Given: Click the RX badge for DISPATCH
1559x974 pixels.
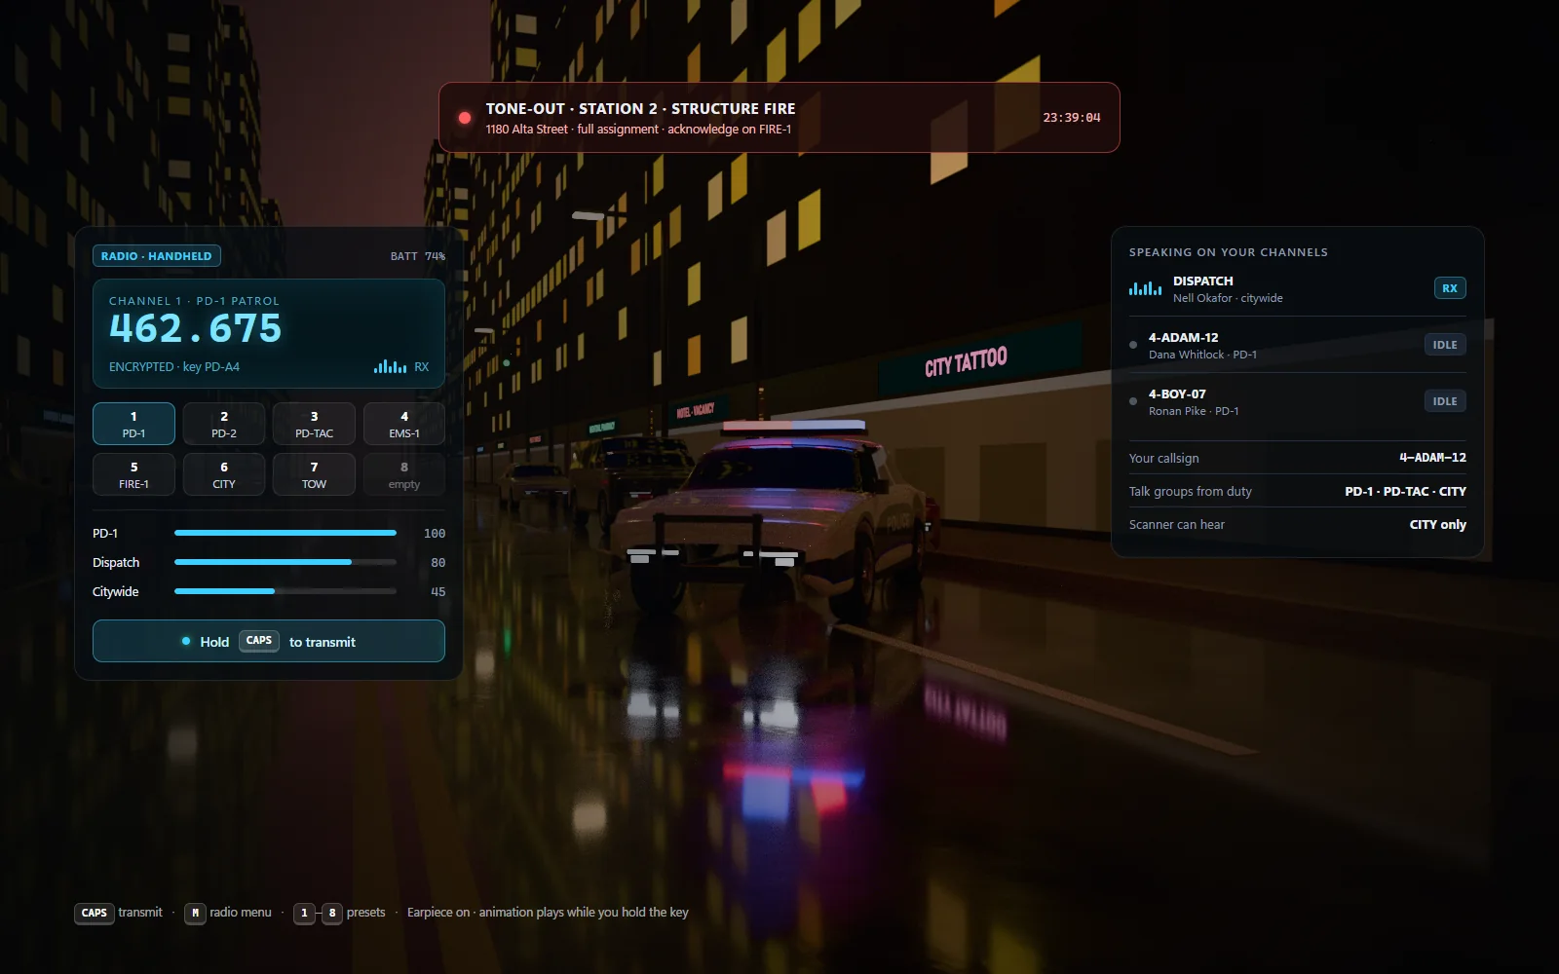Looking at the screenshot, I should 1450,288.
